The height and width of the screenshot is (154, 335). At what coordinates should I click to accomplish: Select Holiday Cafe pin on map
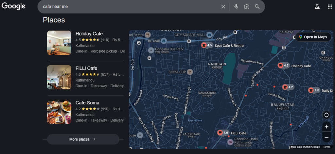[284, 65]
